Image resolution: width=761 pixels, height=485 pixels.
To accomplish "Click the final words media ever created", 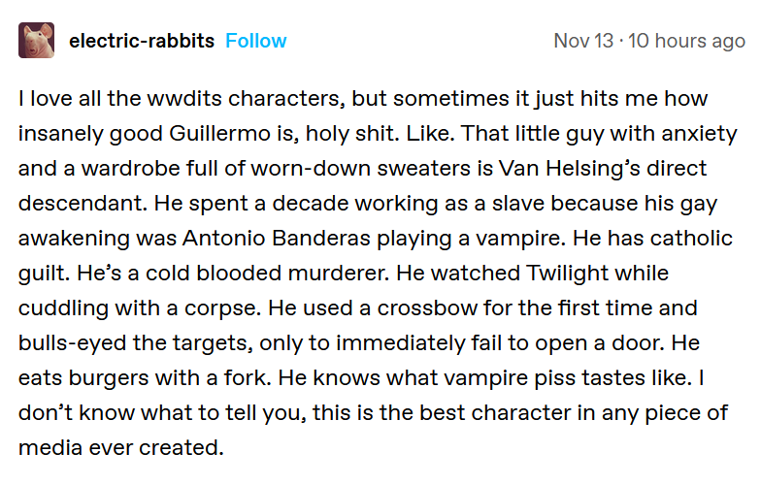I will [x=120, y=448].
